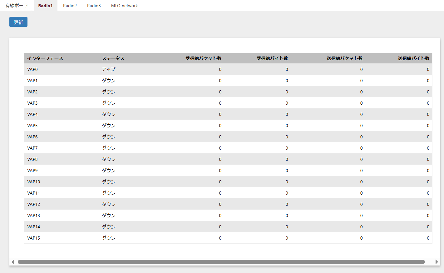Select the VAP0 interface row
This screenshot has width=444, height=273.
pyautogui.click(x=32, y=69)
